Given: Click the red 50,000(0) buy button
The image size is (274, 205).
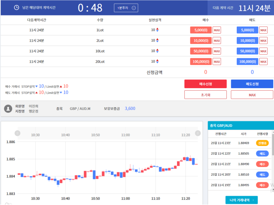Looking at the screenshot, I should coord(201,51).
